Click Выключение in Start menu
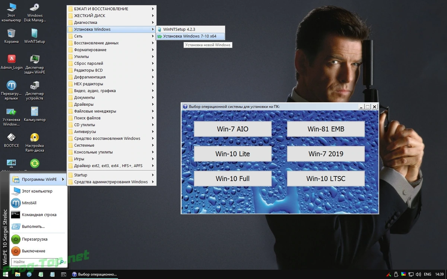The image size is (447, 279). pos(38,251)
